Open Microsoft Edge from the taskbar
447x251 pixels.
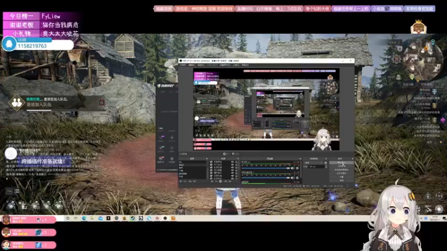tap(84, 218)
